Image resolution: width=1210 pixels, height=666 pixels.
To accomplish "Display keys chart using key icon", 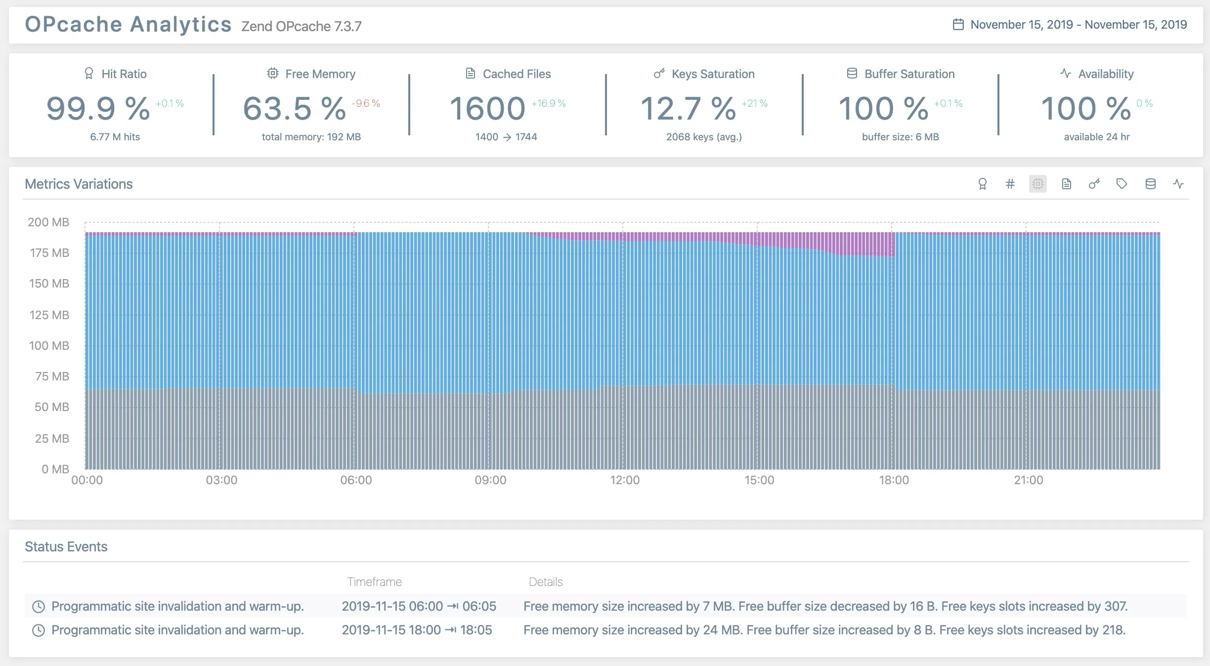I will pyautogui.click(x=1094, y=184).
